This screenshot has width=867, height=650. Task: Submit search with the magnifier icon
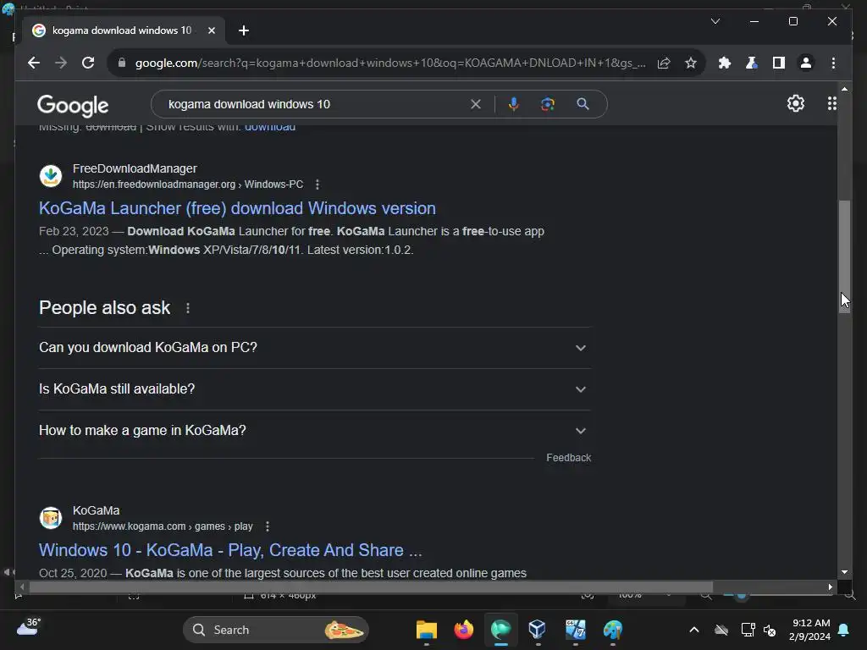tap(583, 104)
